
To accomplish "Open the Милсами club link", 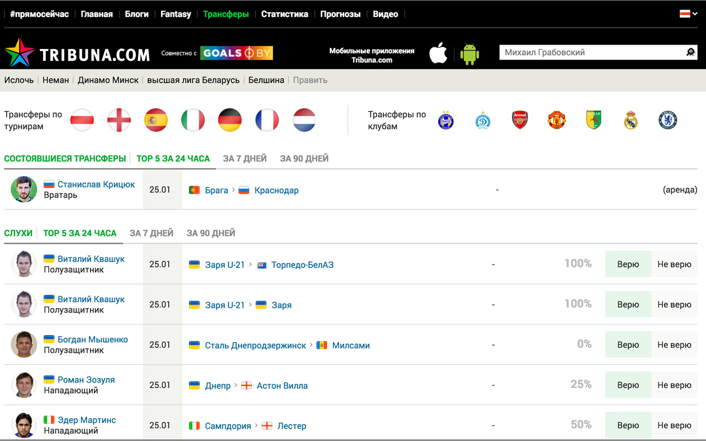I will 351,346.
